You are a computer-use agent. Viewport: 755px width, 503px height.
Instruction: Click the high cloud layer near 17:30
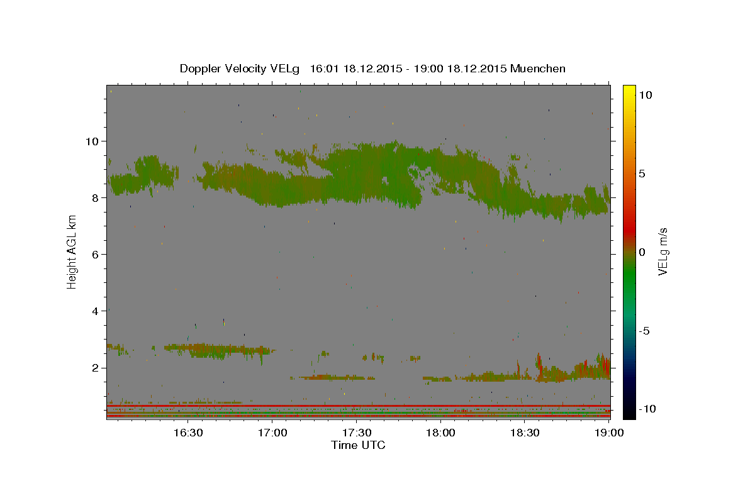click(x=357, y=173)
